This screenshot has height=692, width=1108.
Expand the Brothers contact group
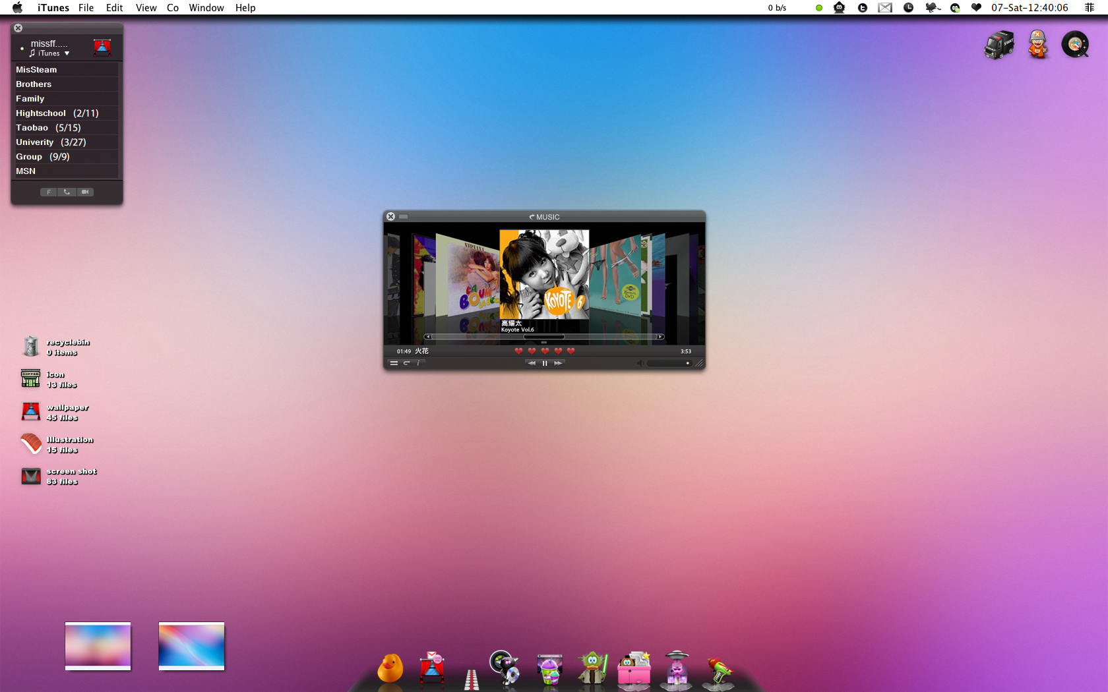(x=65, y=84)
